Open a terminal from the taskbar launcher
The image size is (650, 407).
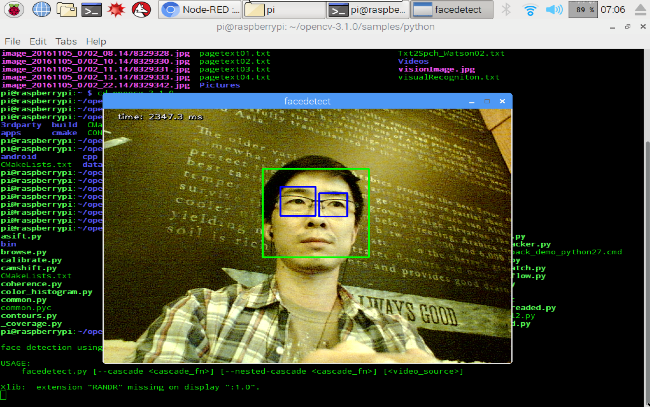click(x=92, y=9)
